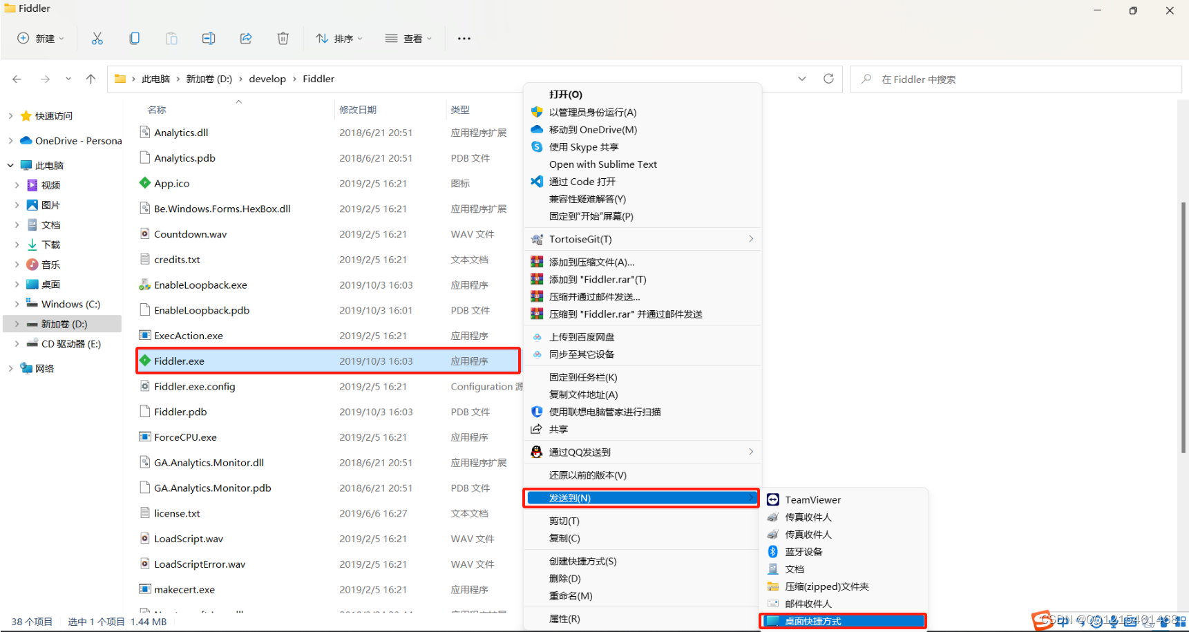The width and height of the screenshot is (1189, 632).
Task: Click the Bluetooth device icon in submenu
Action: pyautogui.click(x=773, y=551)
